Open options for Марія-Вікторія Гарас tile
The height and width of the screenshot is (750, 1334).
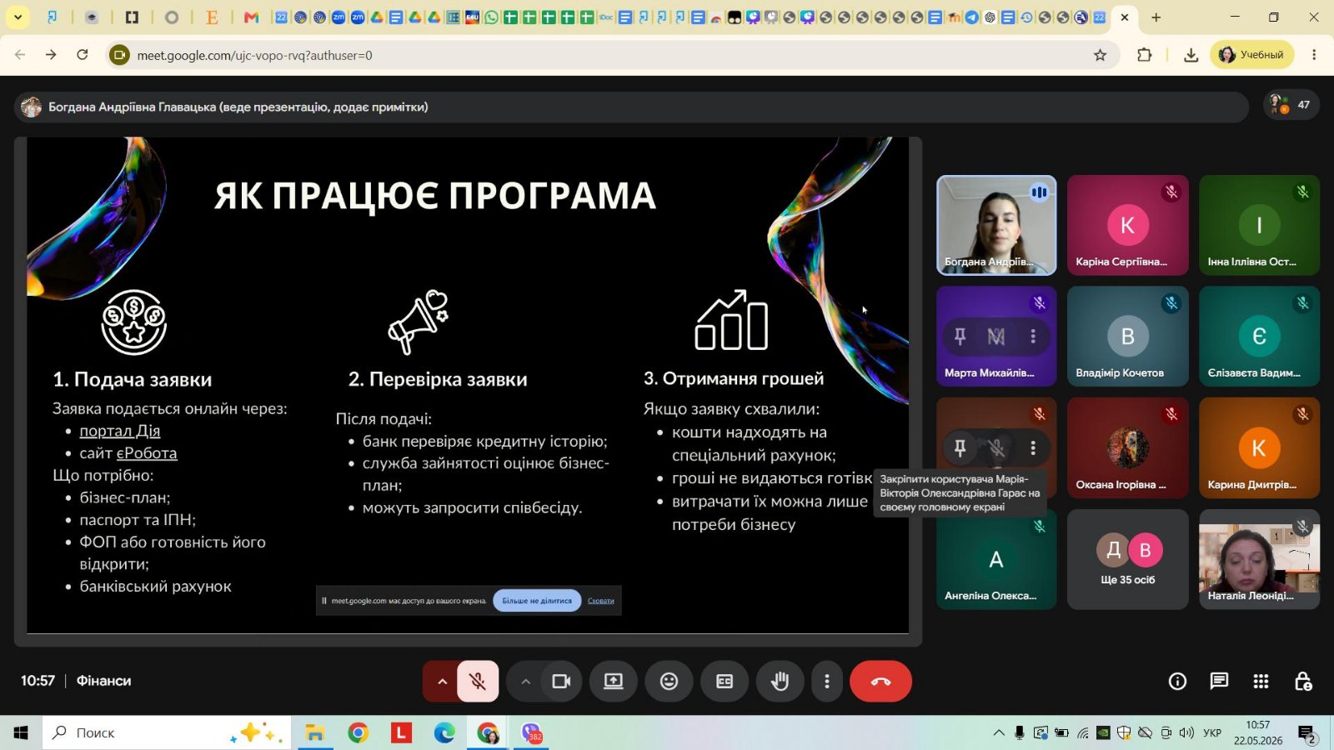coord(1033,448)
